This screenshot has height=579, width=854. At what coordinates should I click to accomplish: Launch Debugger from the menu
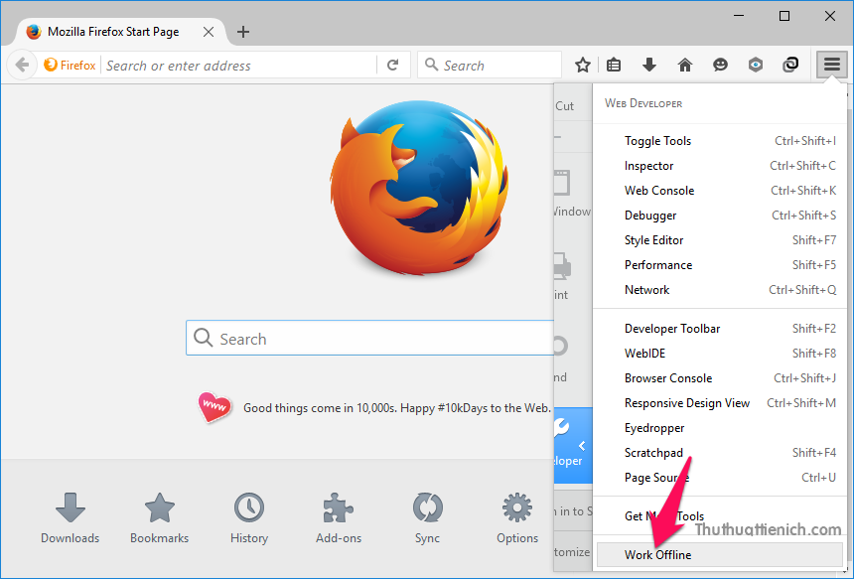pos(720,216)
